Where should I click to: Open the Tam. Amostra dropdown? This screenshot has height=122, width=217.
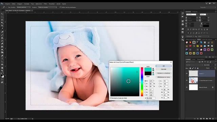(23, 7)
